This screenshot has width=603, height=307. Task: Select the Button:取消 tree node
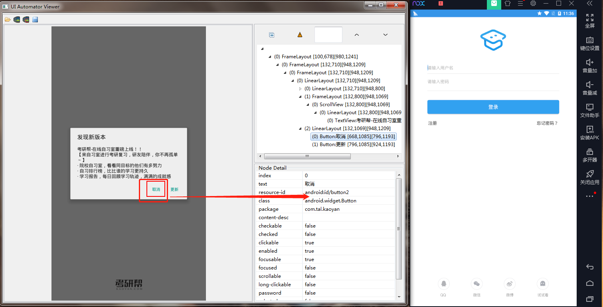tap(353, 137)
